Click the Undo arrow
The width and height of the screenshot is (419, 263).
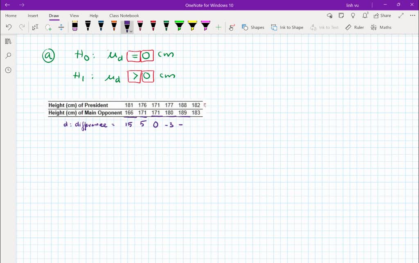(9, 27)
